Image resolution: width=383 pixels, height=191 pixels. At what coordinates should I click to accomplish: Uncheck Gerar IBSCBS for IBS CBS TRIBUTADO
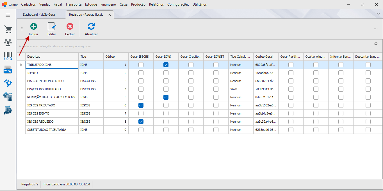coord(141,105)
